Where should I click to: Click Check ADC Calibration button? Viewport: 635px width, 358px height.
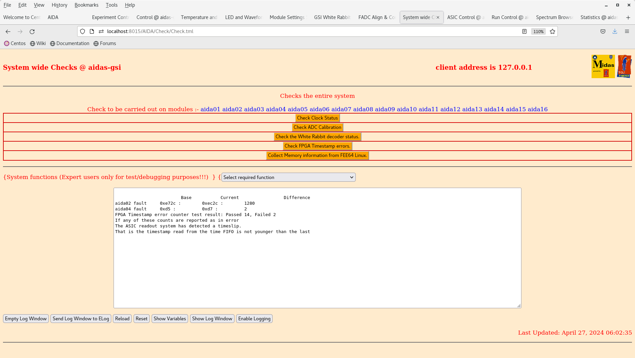(317, 127)
